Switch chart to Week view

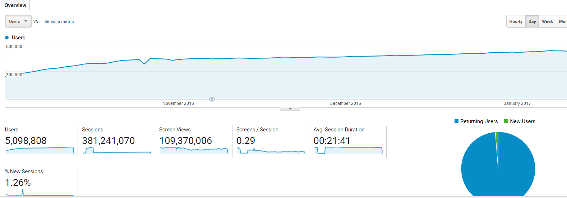[547, 21]
